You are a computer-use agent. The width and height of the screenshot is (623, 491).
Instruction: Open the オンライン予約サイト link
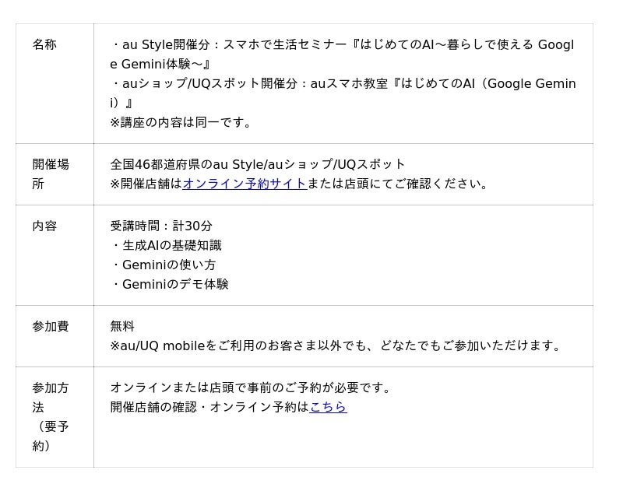pyautogui.click(x=244, y=184)
